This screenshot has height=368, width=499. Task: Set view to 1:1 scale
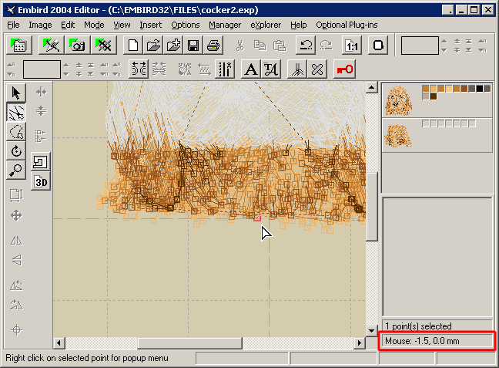[x=352, y=45]
